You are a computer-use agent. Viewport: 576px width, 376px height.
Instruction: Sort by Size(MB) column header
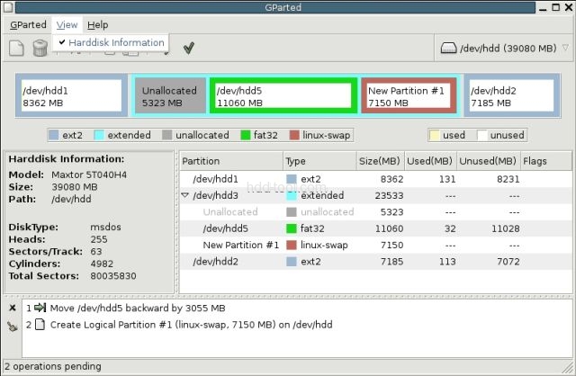(x=380, y=161)
